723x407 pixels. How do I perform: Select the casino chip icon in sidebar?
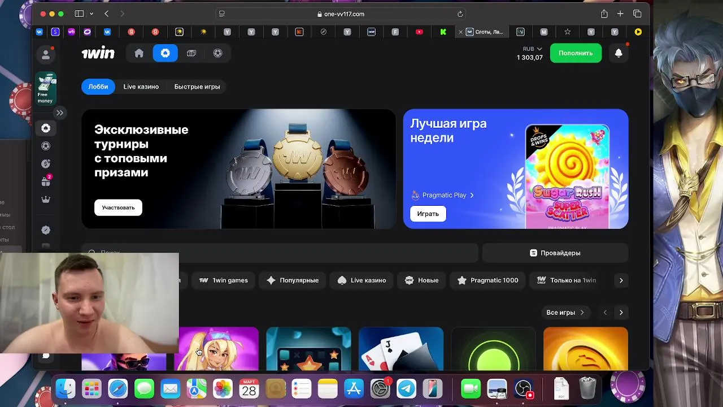point(46,128)
